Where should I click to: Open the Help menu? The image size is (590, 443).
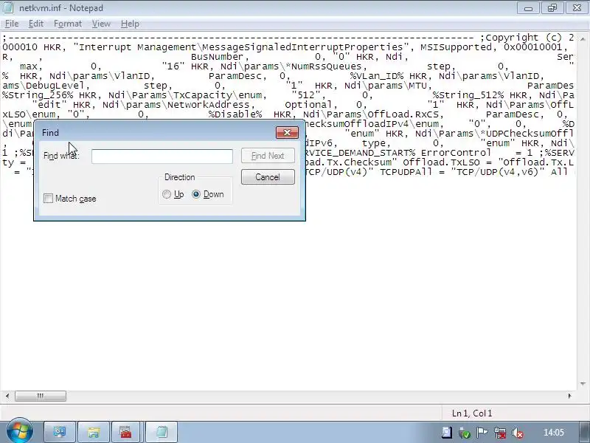click(x=130, y=24)
